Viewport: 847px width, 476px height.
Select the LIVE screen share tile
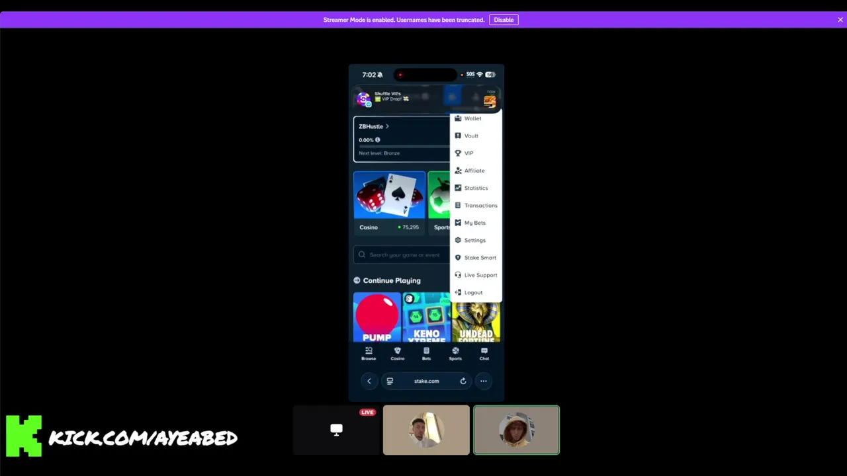tap(336, 430)
